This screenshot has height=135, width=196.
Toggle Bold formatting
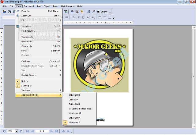[73, 17]
